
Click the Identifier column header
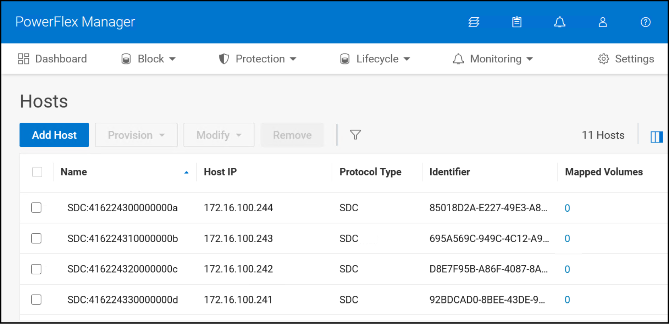(450, 172)
